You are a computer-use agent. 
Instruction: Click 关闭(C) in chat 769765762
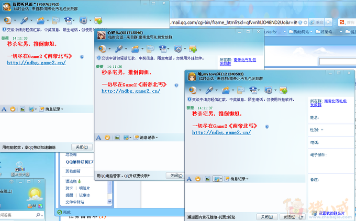point(82,147)
